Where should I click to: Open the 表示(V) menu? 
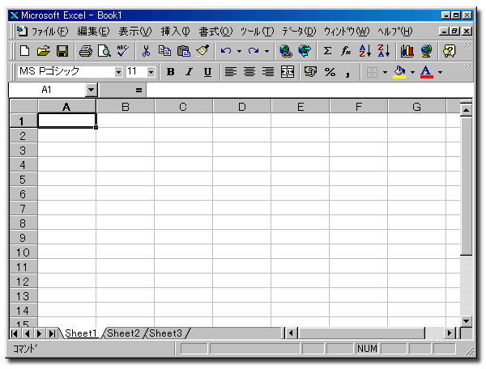click(x=135, y=31)
